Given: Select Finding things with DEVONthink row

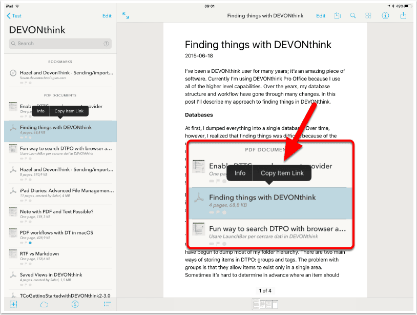Looking at the screenshot, I should 60,131.
